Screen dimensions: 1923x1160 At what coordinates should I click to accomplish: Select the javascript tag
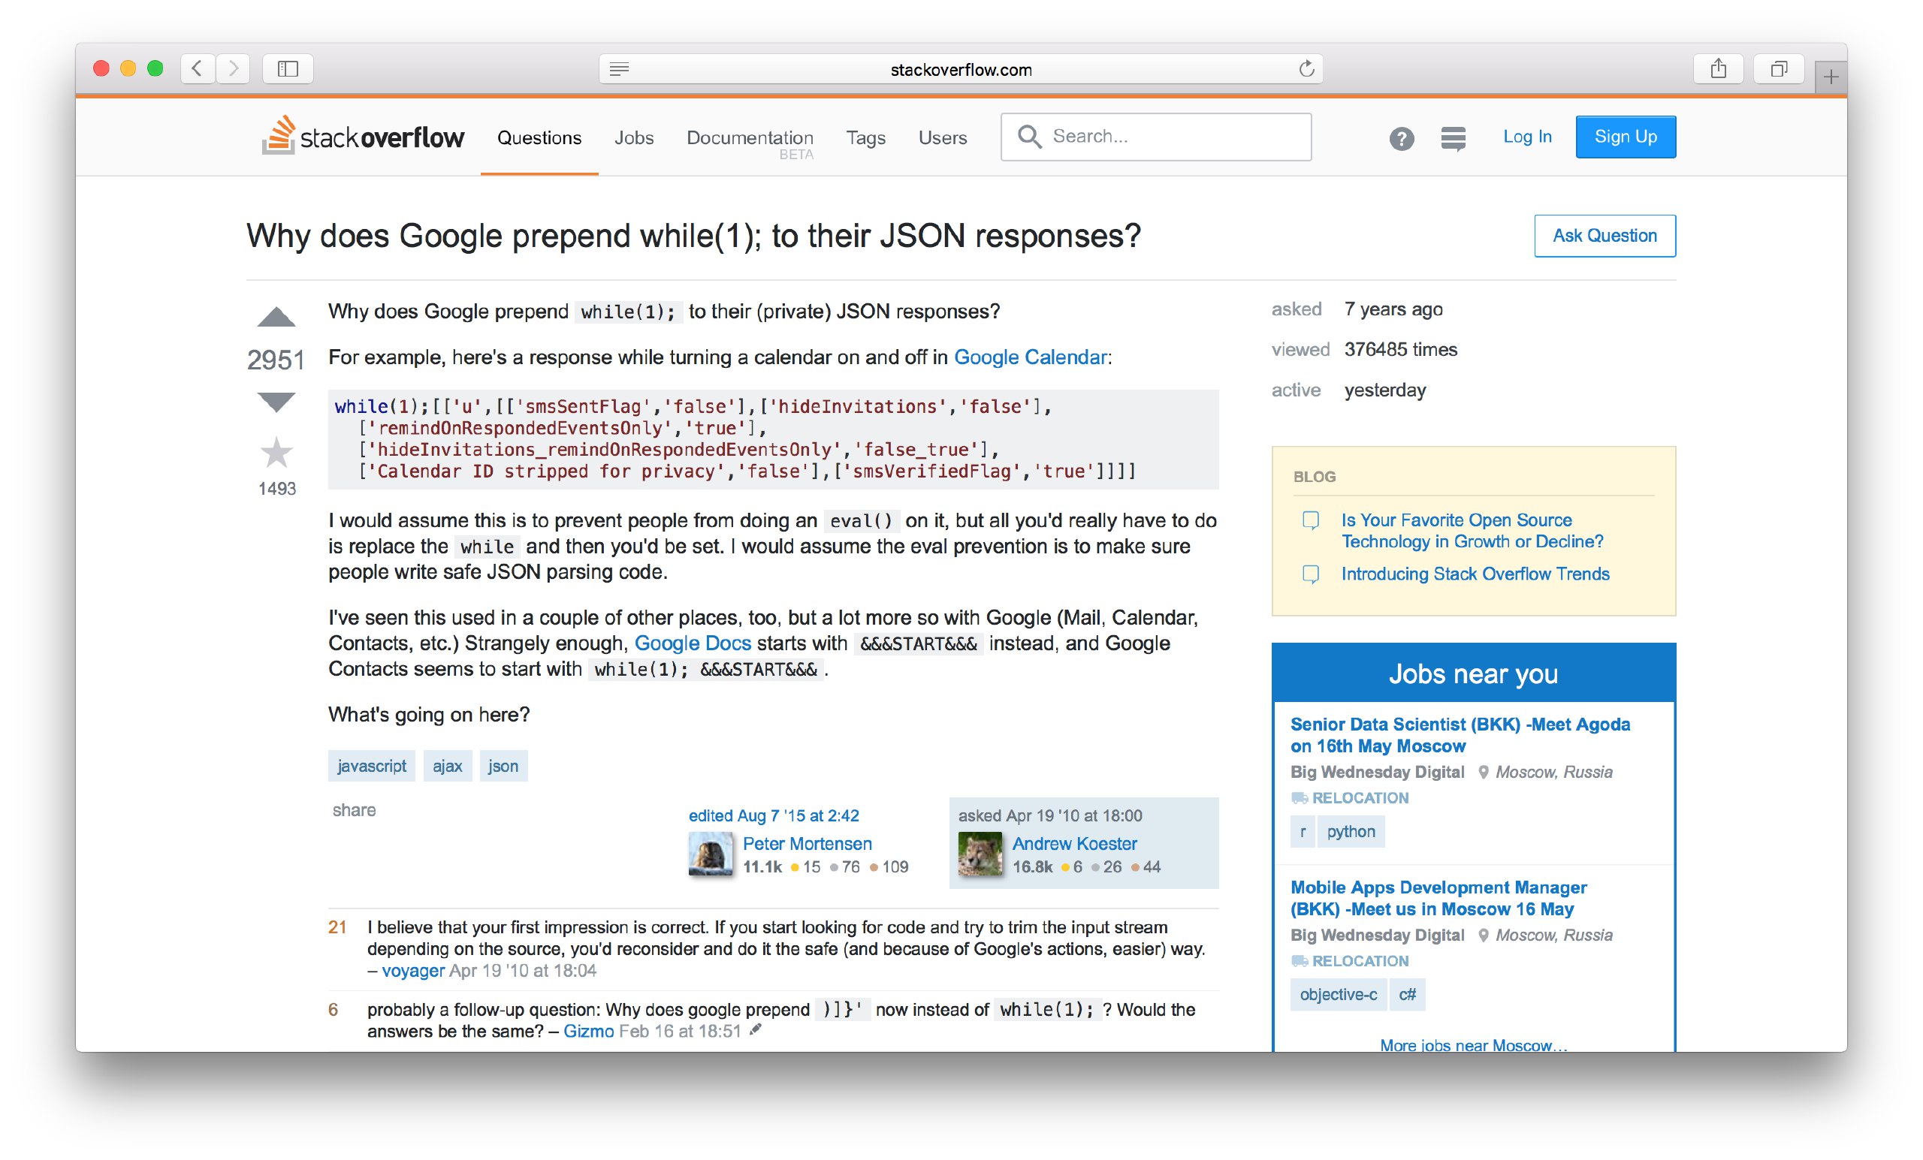tap(372, 765)
